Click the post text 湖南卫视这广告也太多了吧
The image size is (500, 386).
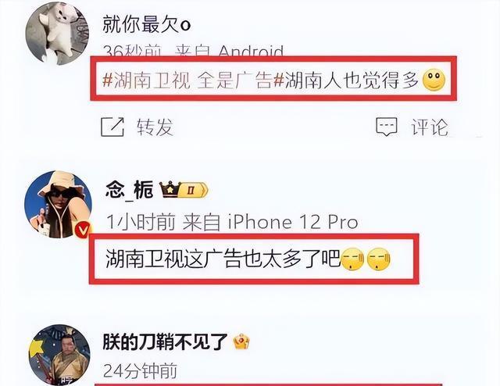click(x=223, y=259)
